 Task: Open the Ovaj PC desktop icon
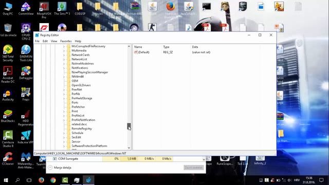click(8, 9)
